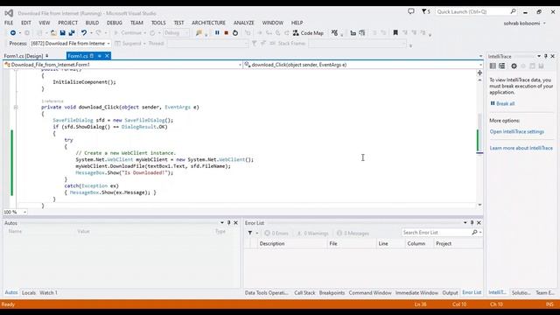The width and height of the screenshot is (560, 315).
Task: Open the FILE menu
Action: (9, 23)
